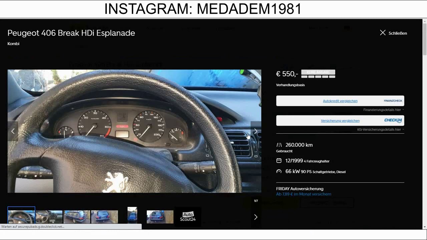Viewport: 427px width, 240px height.
Task: Click the '4 Fahrzeughalter' text
Action: [x=317, y=161]
